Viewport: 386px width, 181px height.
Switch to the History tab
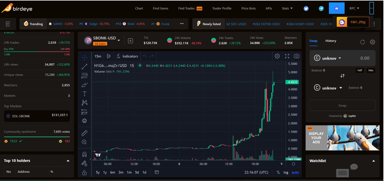[x=331, y=41]
